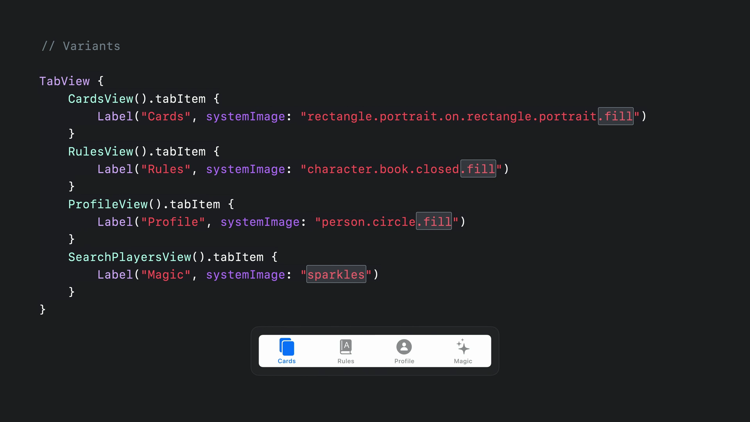Click the TabView keyword
750x422 pixels.
pos(64,81)
